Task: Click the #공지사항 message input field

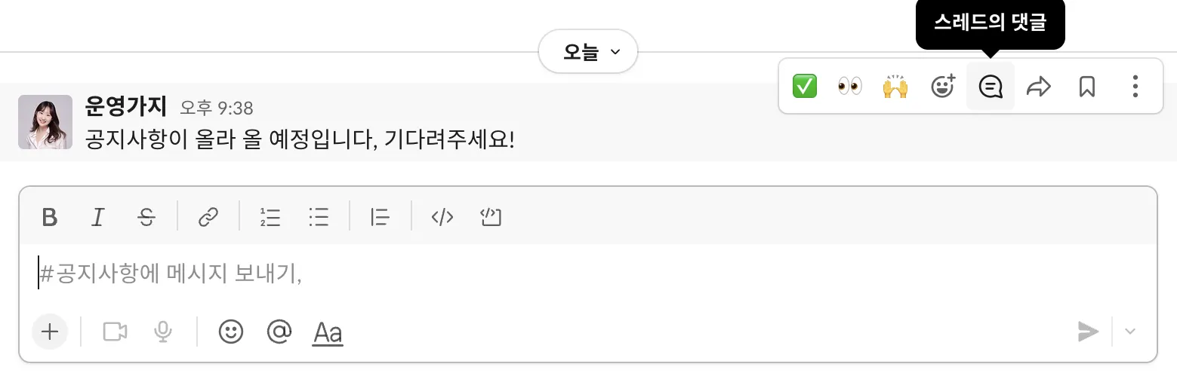Action: (587, 274)
